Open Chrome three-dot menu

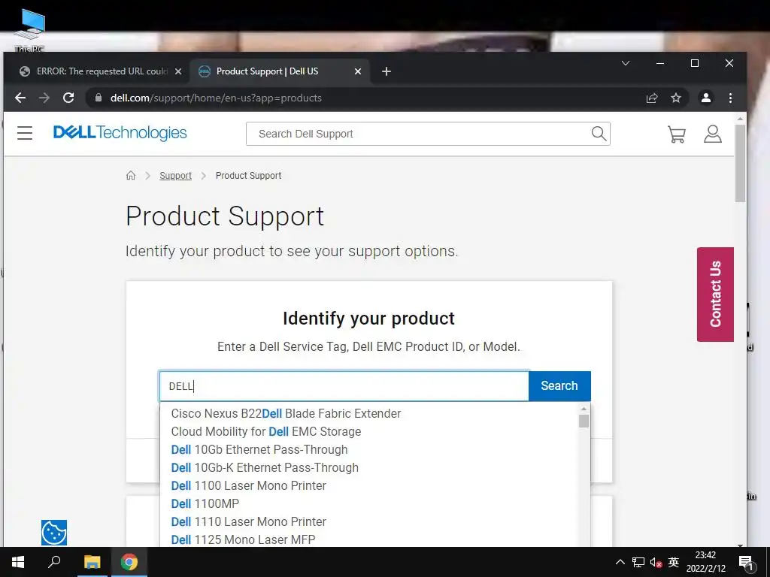pyautogui.click(x=730, y=98)
